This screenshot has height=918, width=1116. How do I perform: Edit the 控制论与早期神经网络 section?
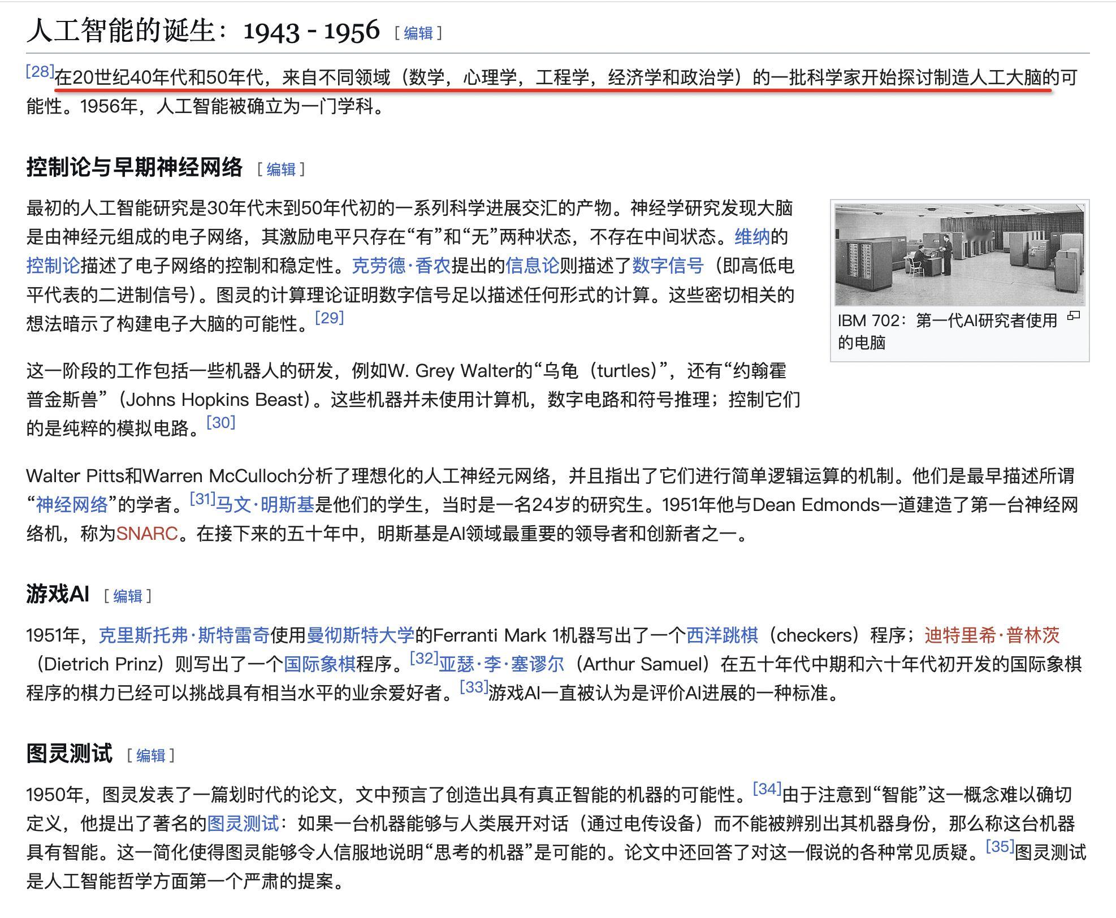point(281,169)
